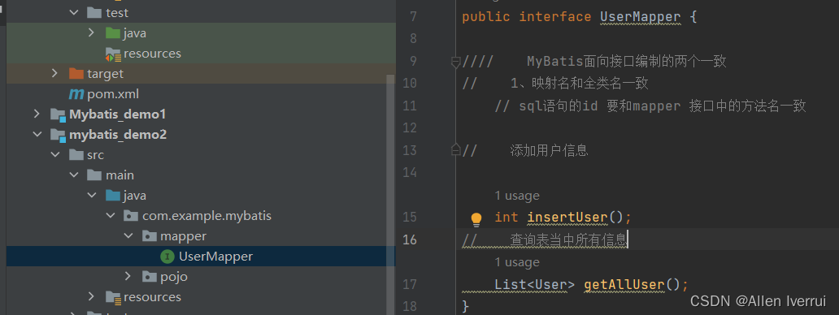The width and height of the screenshot is (839, 315).
Task: Click the 'interface' keyword on line 7
Action: [x=555, y=16]
